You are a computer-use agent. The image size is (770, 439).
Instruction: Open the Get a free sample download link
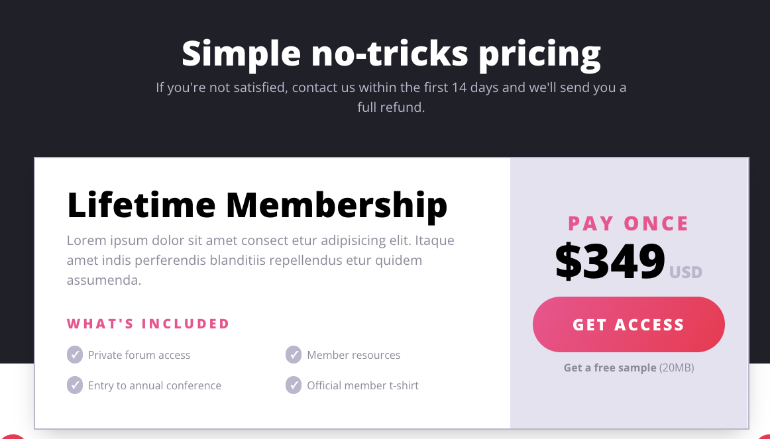[x=610, y=367]
